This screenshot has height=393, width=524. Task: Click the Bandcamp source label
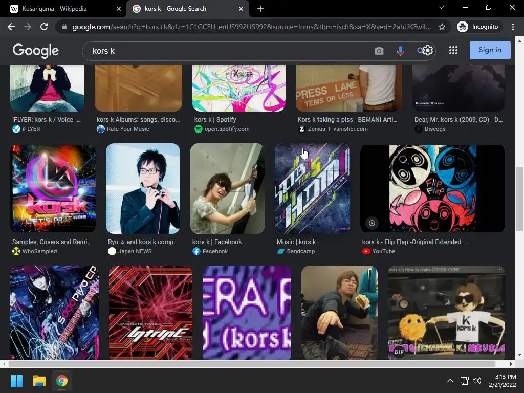click(x=301, y=251)
